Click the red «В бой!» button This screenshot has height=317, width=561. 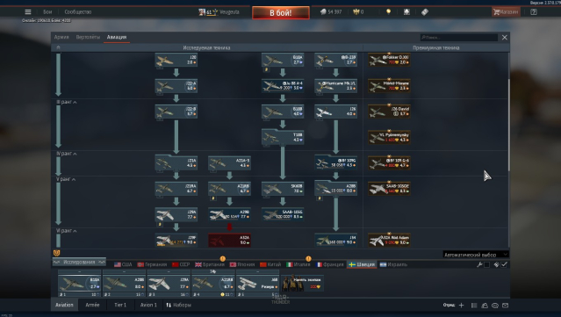(281, 12)
